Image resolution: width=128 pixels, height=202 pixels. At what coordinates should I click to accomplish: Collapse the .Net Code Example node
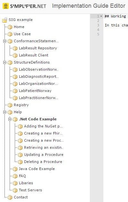click(10, 119)
